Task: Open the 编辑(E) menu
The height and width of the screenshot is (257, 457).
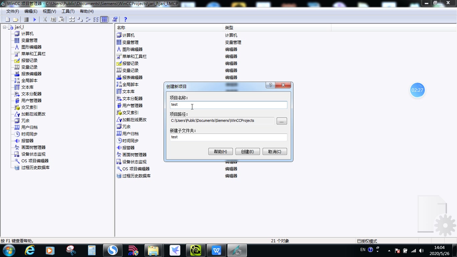Action: pos(31,11)
